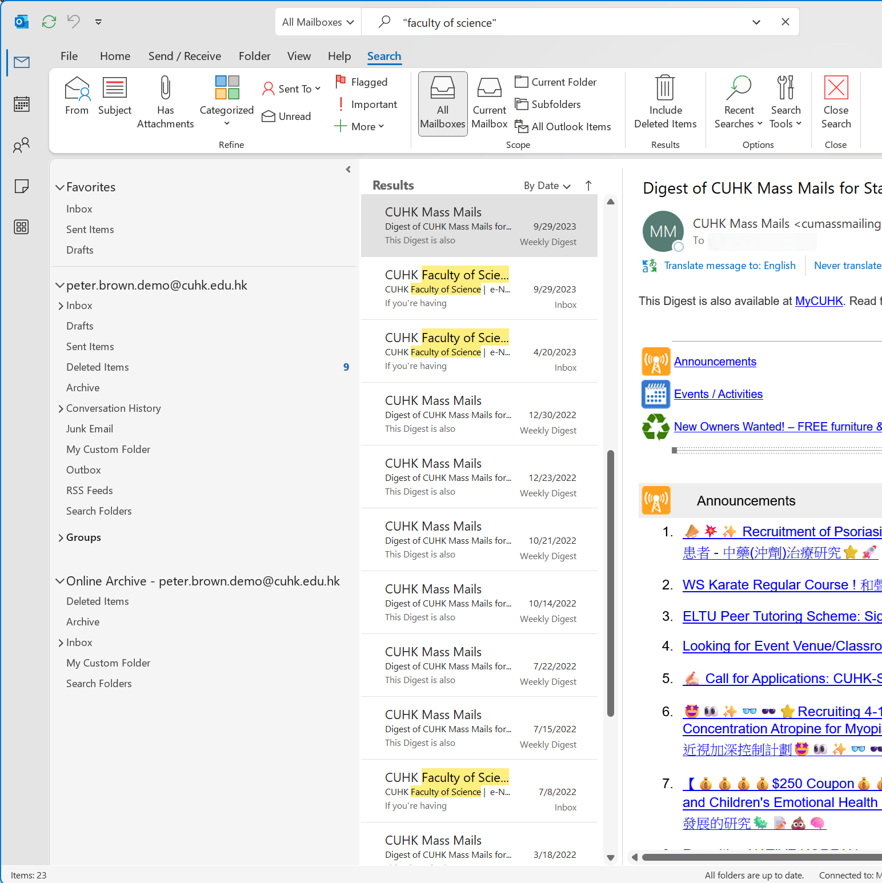
Task: Open the By Date sort dropdown
Action: coord(547,186)
